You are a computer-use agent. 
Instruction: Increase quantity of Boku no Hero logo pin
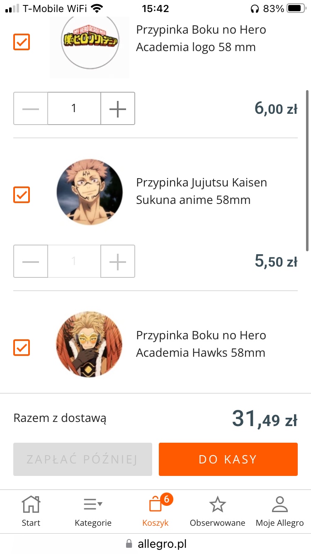tap(118, 108)
